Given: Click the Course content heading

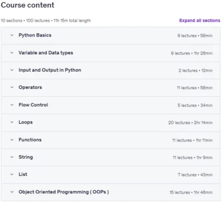Looking at the screenshot, I should pyautogui.click(x=28, y=5).
